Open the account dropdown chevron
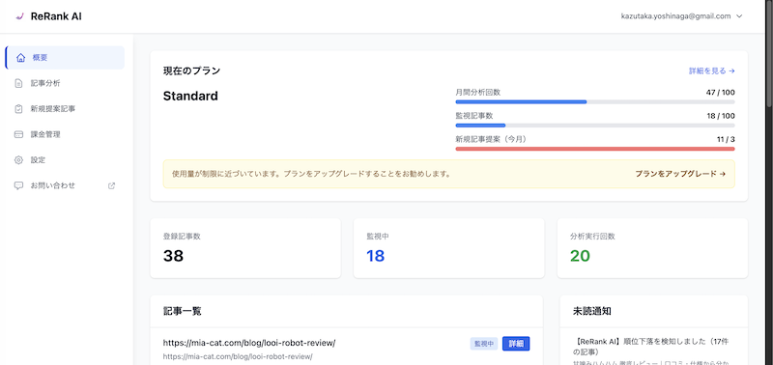773x365 pixels. click(739, 16)
